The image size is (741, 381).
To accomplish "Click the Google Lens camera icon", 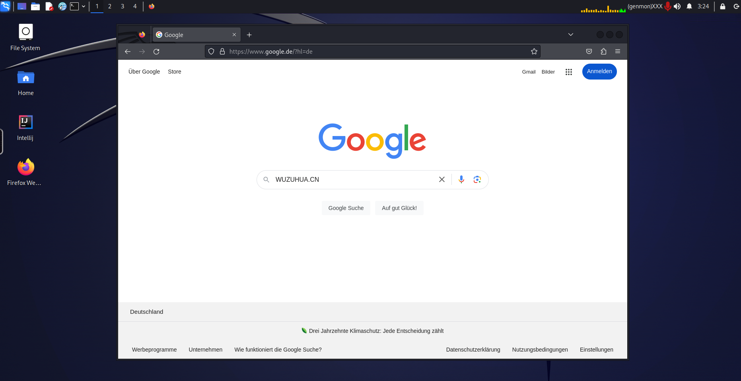I will (x=477, y=179).
